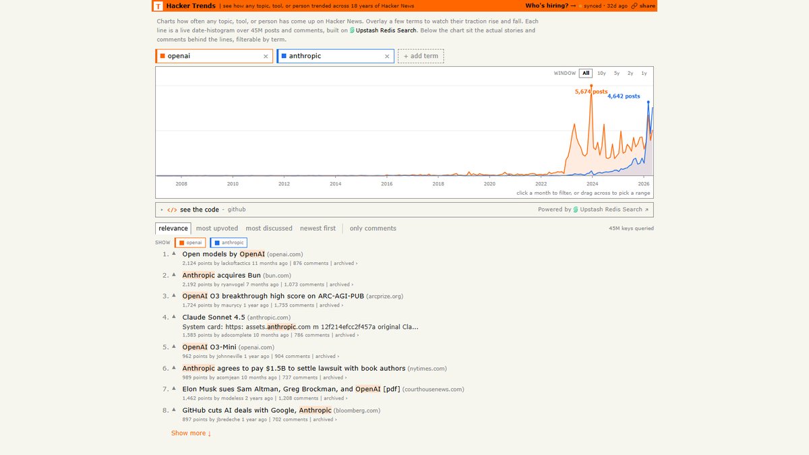Click the 2024 label on chart axis
The image size is (809, 455).
click(592, 183)
